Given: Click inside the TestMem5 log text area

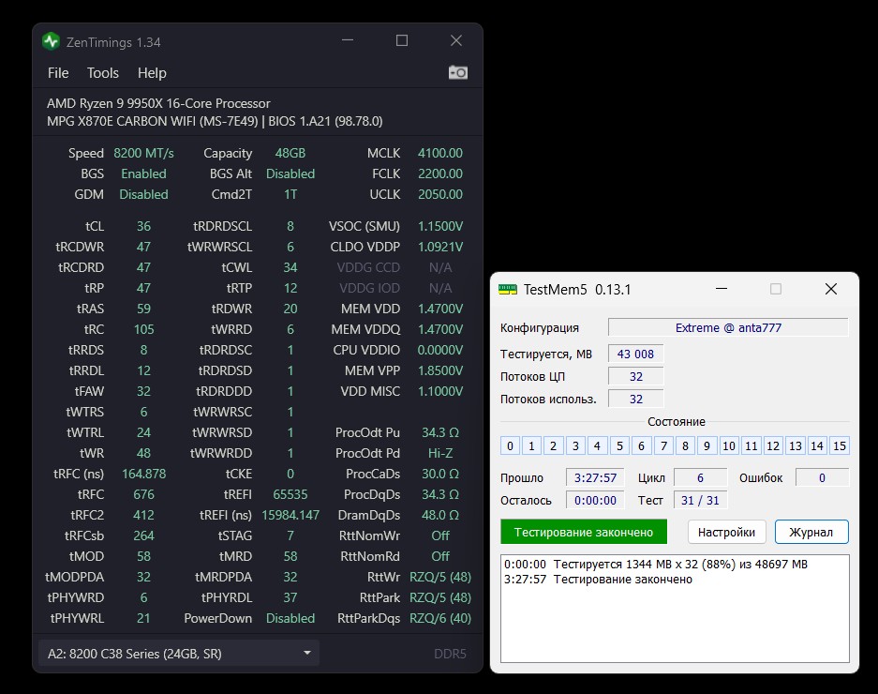Looking at the screenshot, I should click(x=674, y=619).
